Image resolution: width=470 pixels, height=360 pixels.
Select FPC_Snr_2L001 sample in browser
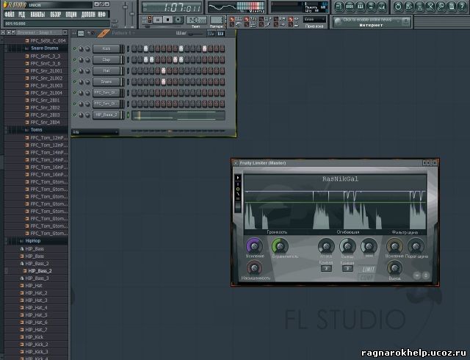click(46, 71)
